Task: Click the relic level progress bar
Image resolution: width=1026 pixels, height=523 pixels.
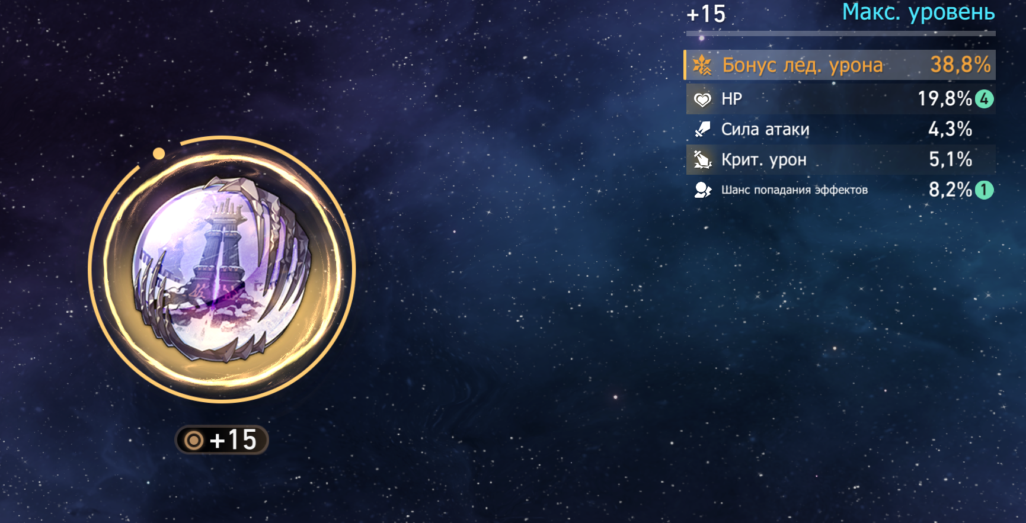Action: click(x=840, y=34)
